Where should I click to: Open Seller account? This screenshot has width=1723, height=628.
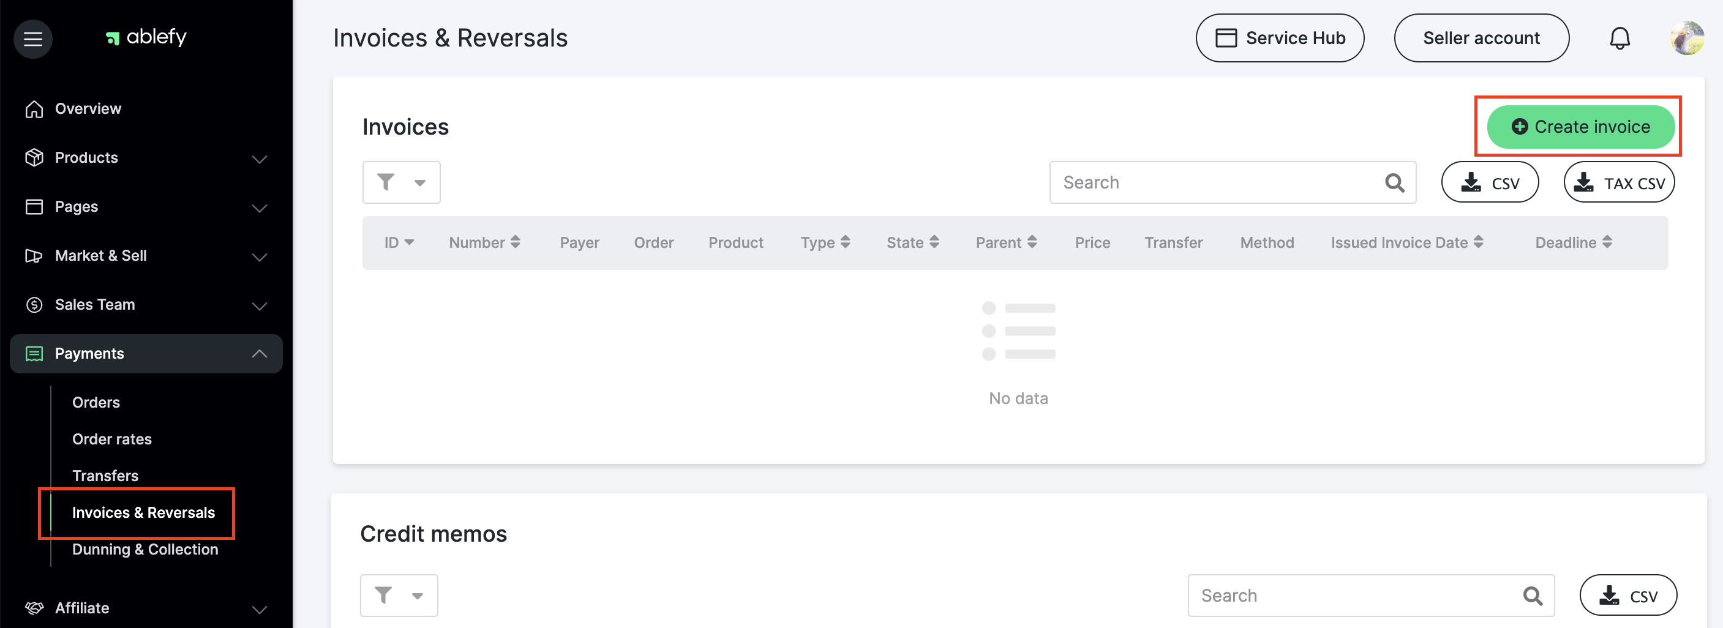1481,38
